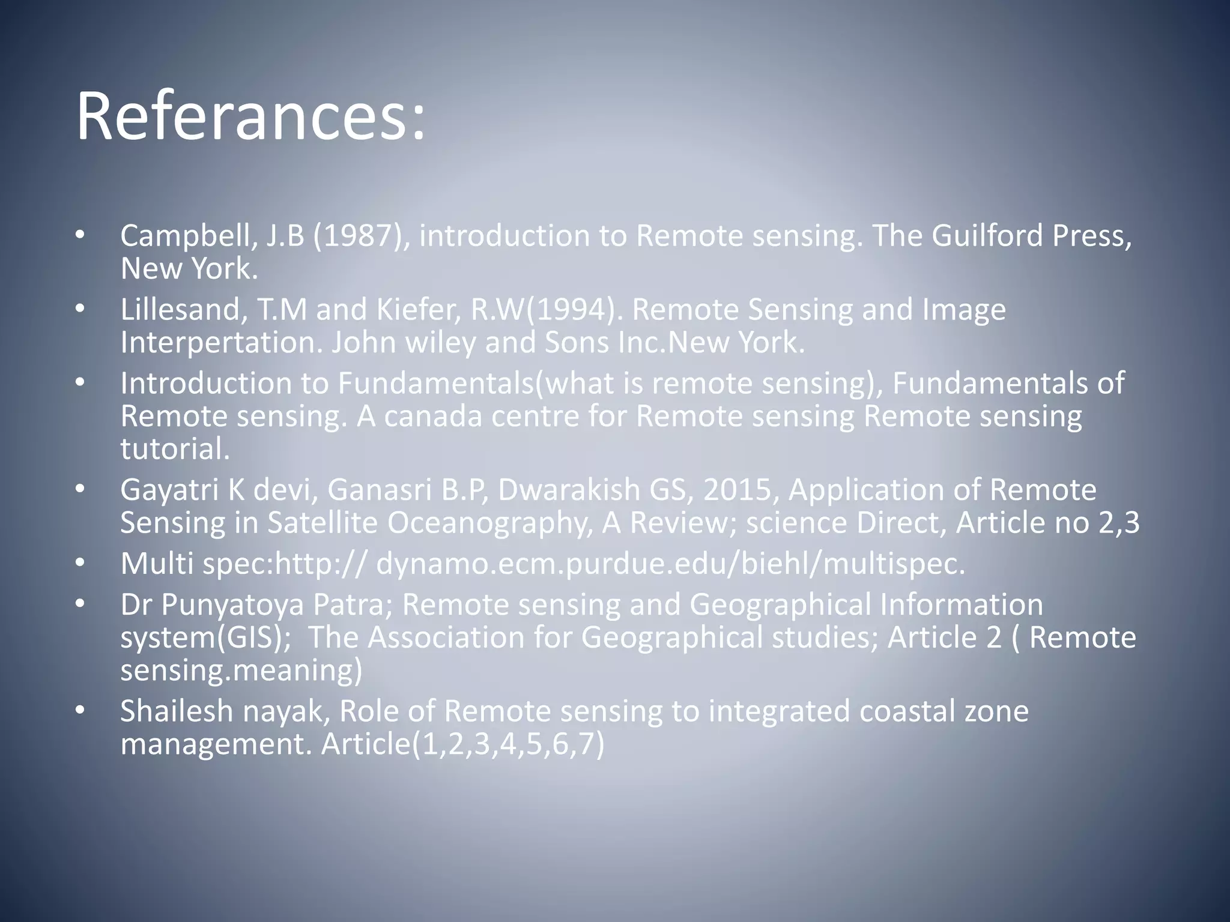Click the 'Introduction to Fundamentals' reference
This screenshot has width=1230, height=922.
click(x=622, y=416)
